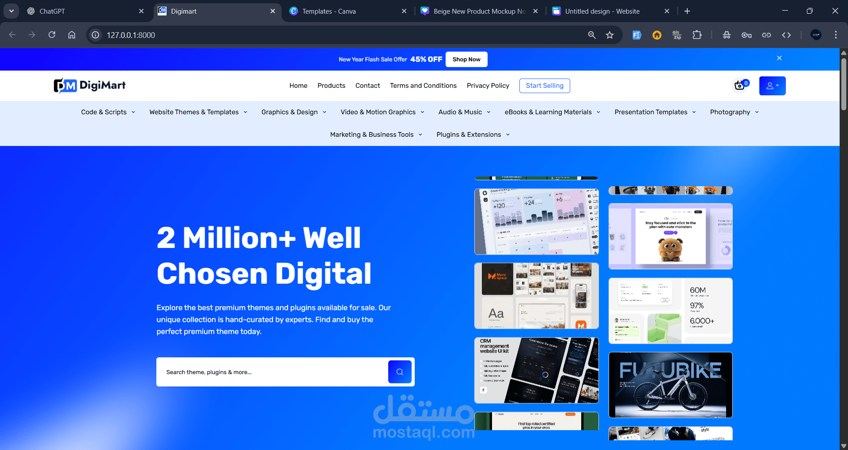Click the search magnifier button

click(400, 372)
